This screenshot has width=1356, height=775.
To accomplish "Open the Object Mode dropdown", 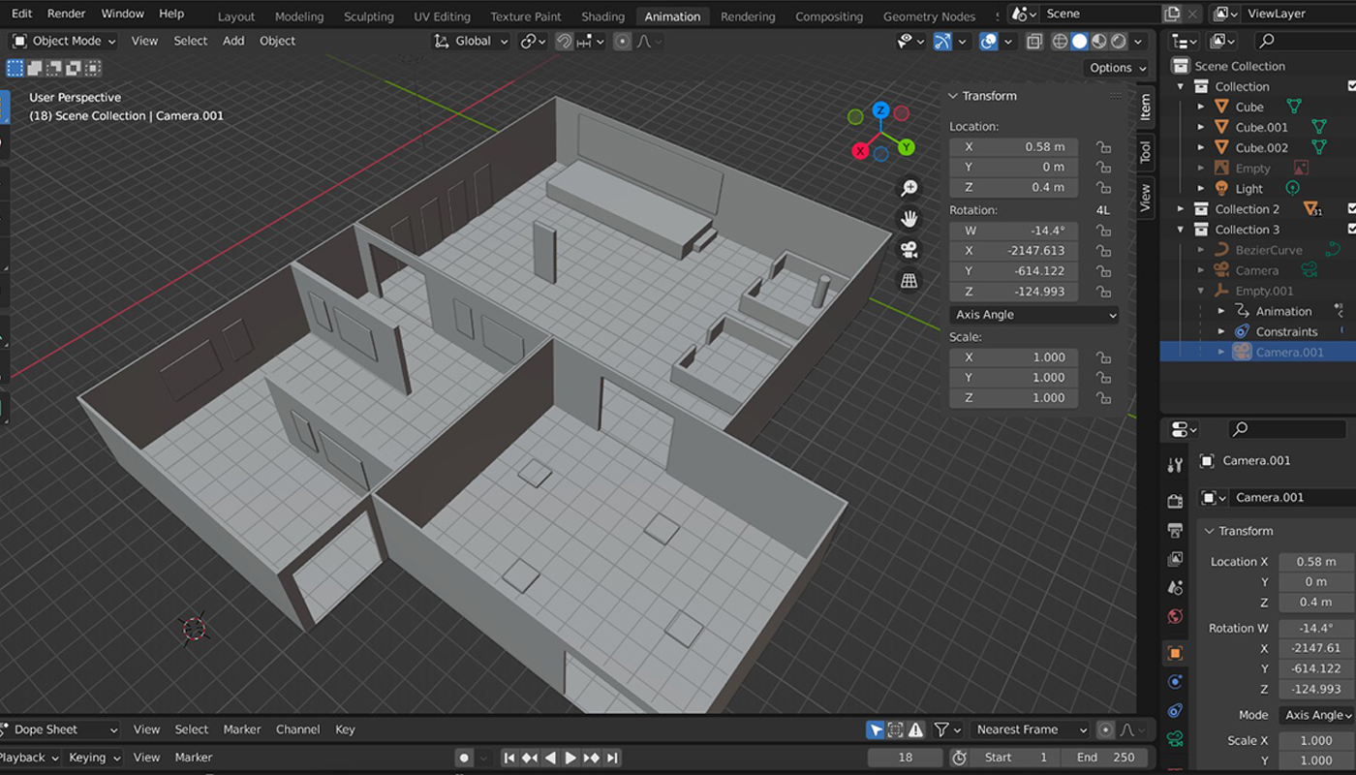I will 64,42.
